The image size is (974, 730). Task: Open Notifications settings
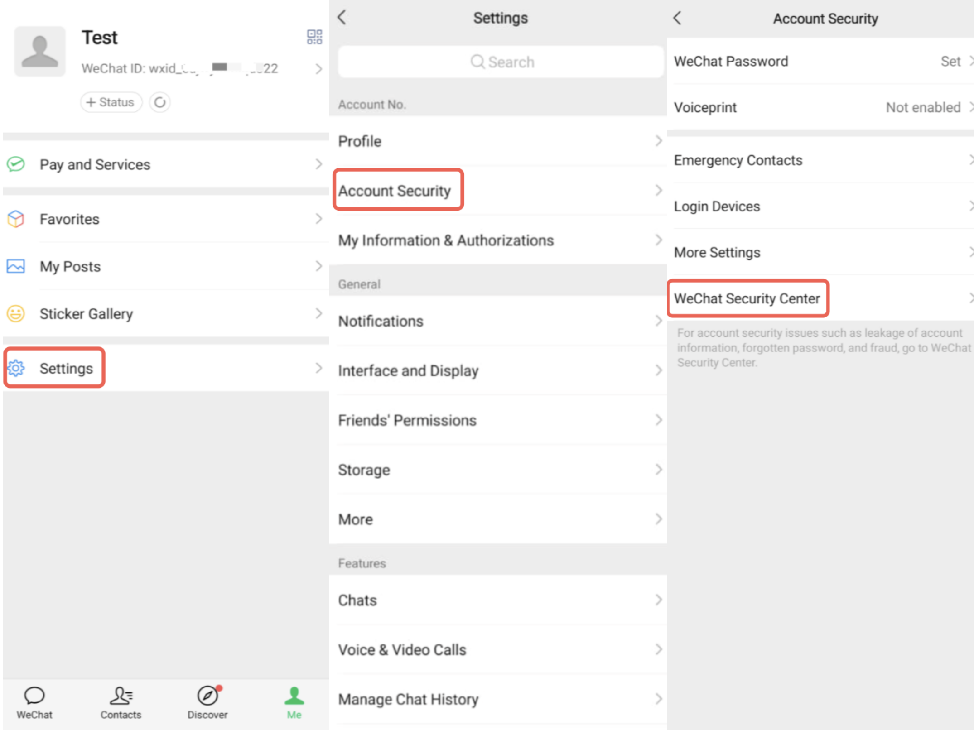(x=498, y=321)
